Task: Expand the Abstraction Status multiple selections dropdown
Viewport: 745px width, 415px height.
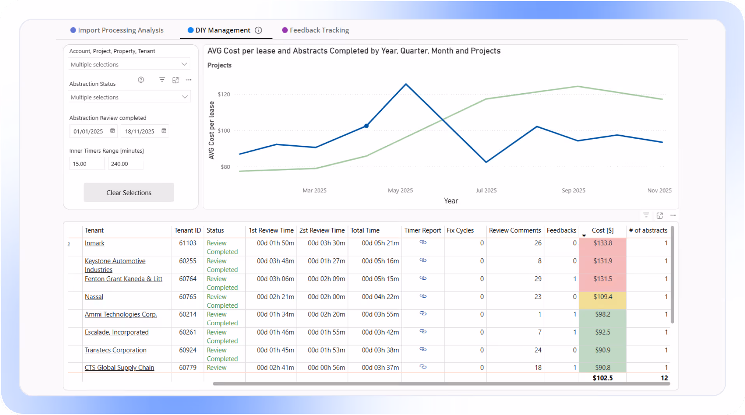Action: (184, 97)
